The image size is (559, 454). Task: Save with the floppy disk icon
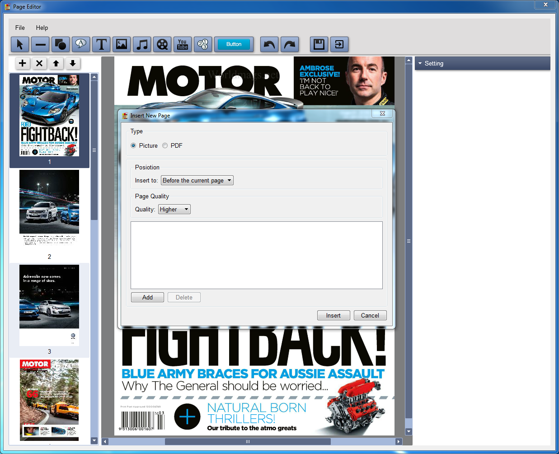[319, 44]
